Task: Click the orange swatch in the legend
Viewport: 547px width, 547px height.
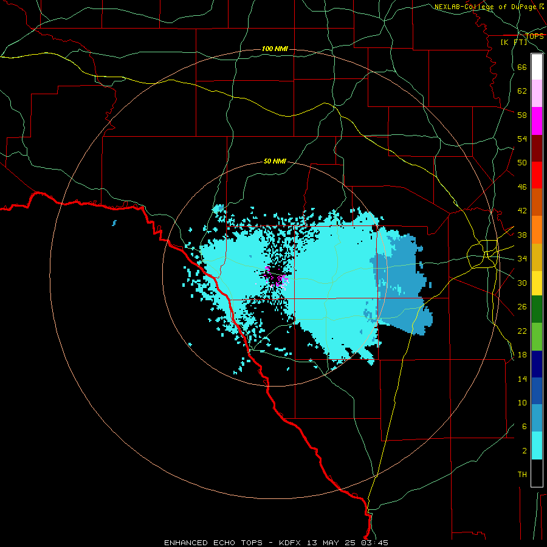Action: click(537, 230)
